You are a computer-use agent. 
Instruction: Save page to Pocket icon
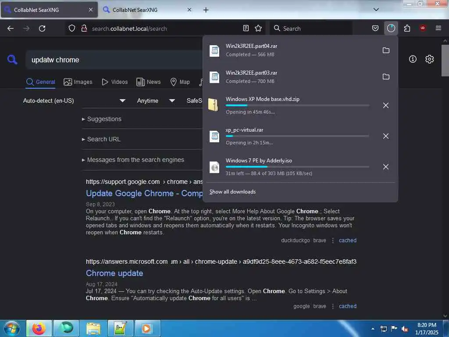coord(375,28)
